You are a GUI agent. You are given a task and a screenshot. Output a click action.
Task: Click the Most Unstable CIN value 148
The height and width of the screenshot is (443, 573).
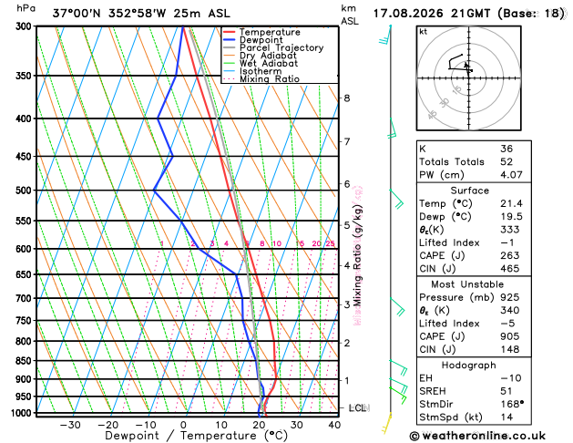[510, 349]
